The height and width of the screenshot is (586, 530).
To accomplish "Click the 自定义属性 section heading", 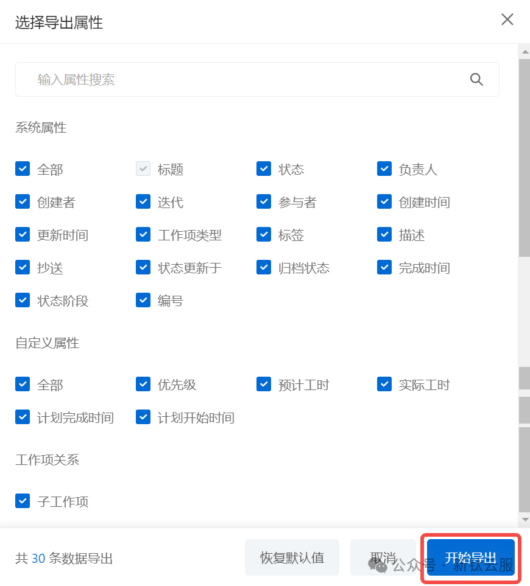I will coord(47,343).
